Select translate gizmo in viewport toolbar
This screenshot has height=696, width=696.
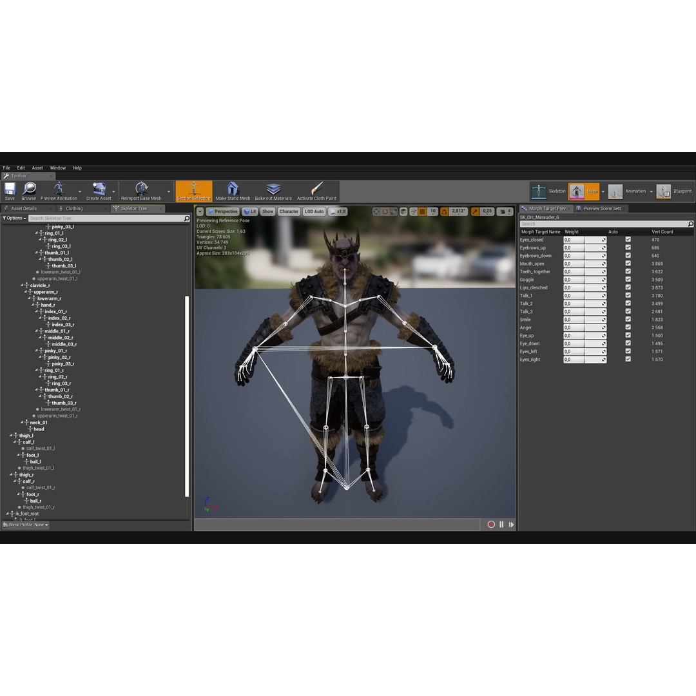[x=376, y=212]
